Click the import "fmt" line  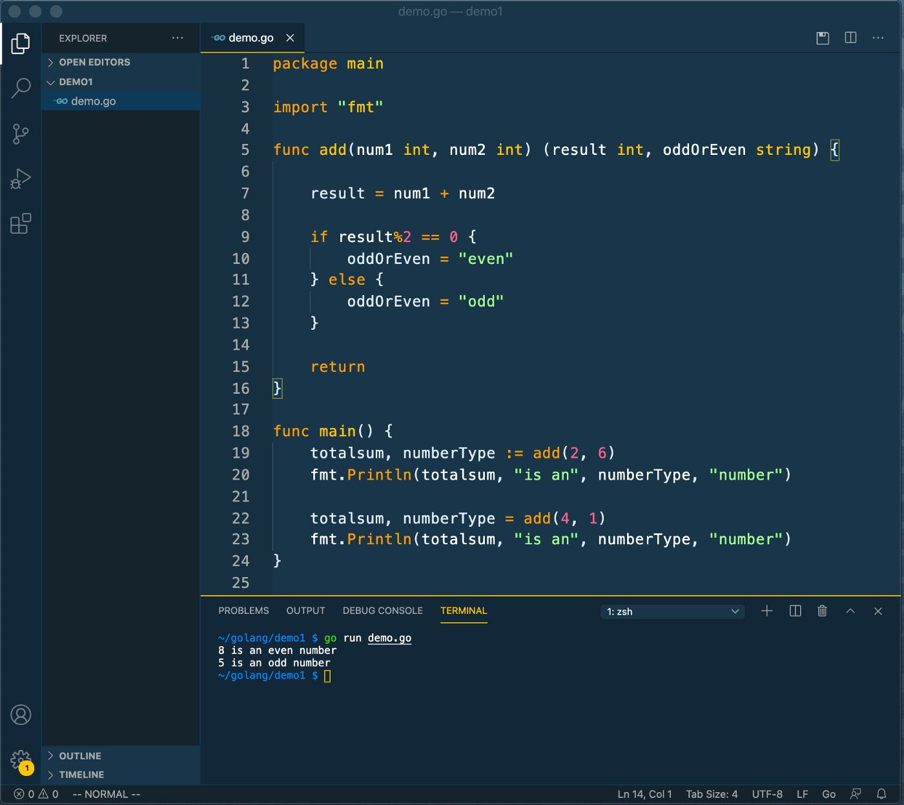tap(328, 107)
